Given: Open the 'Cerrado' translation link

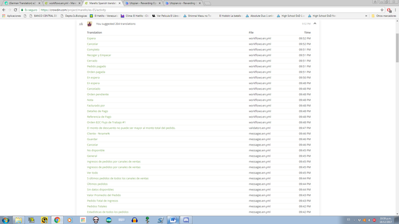Looking at the screenshot, I should [x=92, y=61].
